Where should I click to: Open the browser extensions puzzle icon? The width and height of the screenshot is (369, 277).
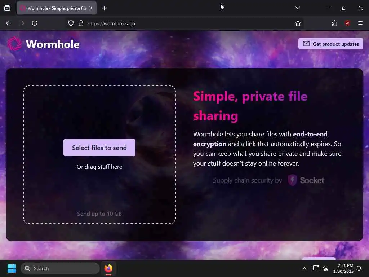click(334, 23)
